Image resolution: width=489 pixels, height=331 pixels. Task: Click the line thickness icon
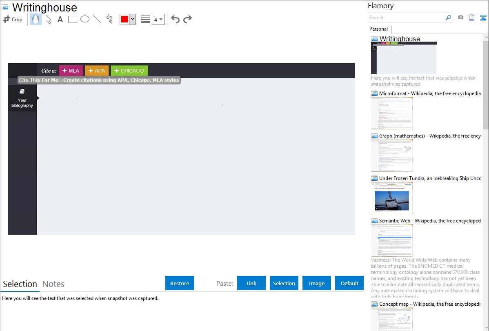point(145,19)
